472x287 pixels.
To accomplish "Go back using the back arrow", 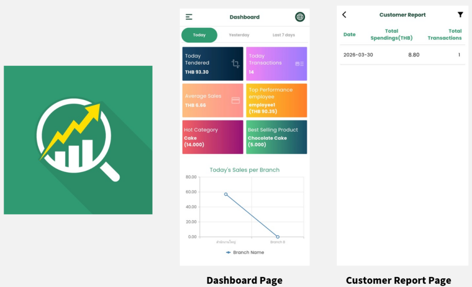I will point(344,15).
